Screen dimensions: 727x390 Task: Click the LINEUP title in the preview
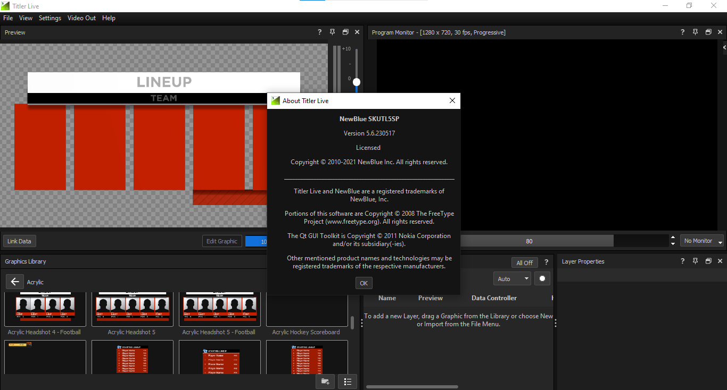pos(164,82)
